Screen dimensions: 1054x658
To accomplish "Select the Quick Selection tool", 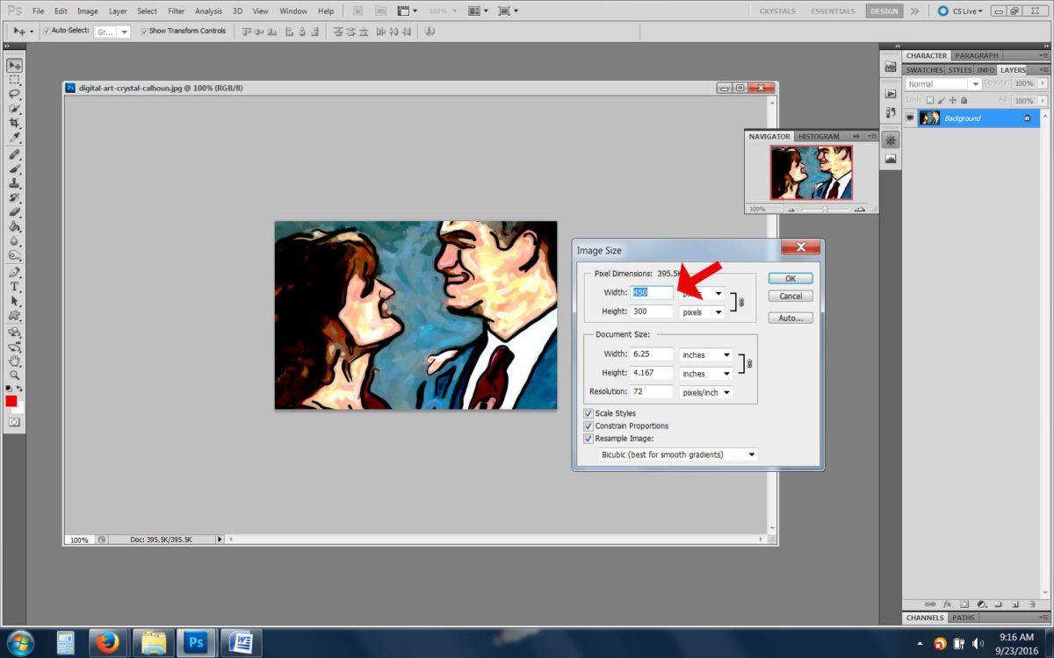I will [x=14, y=109].
